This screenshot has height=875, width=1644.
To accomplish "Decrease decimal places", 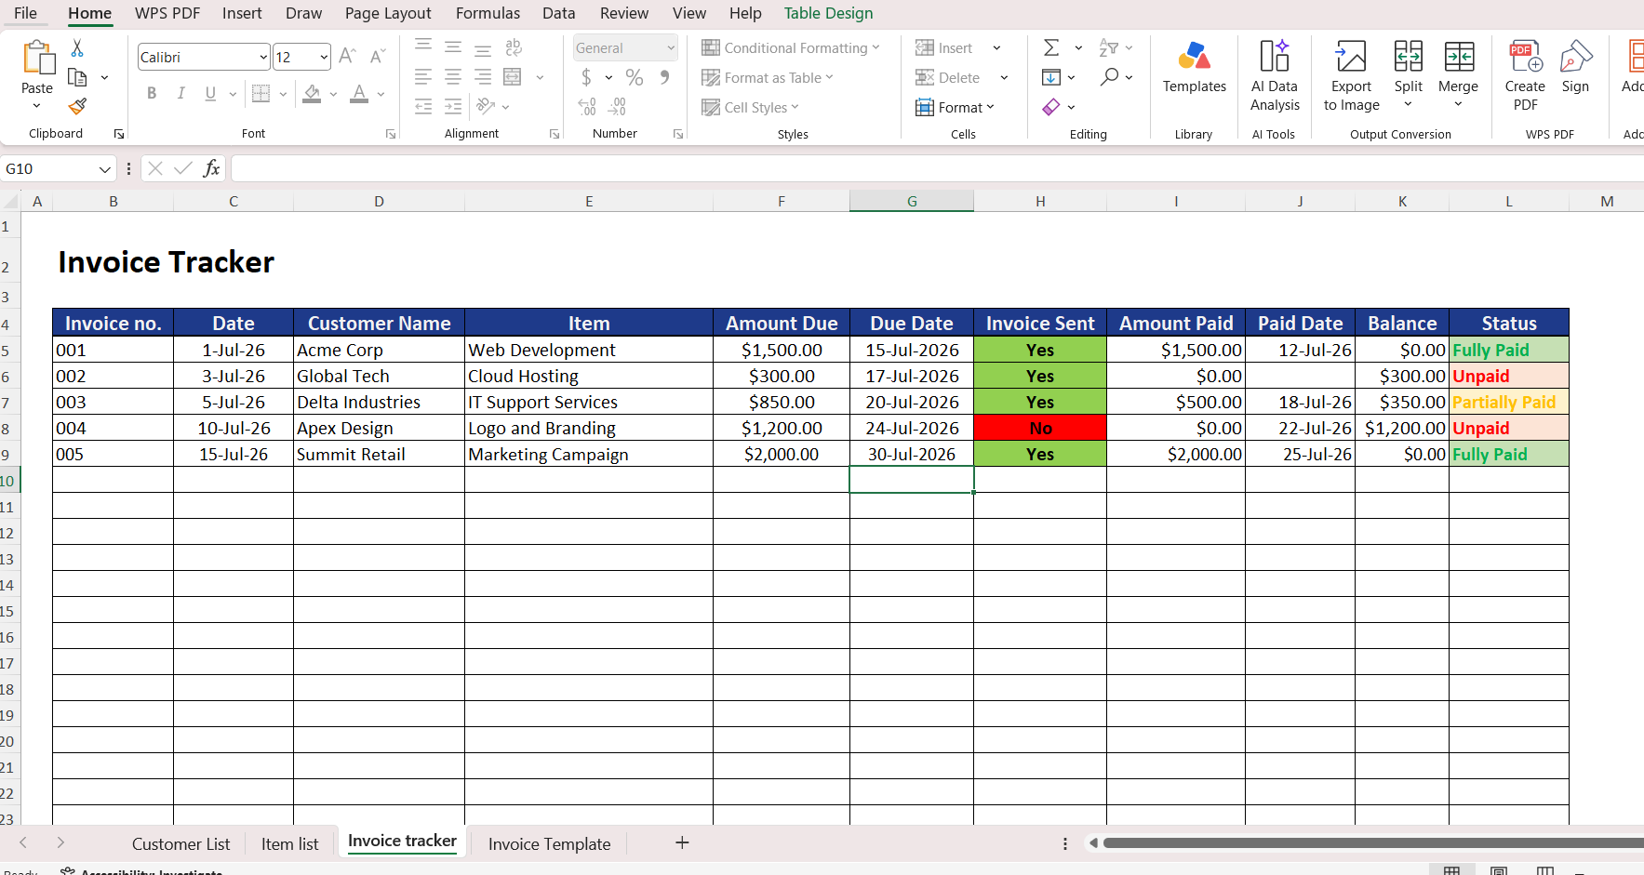I will pyautogui.click(x=617, y=107).
